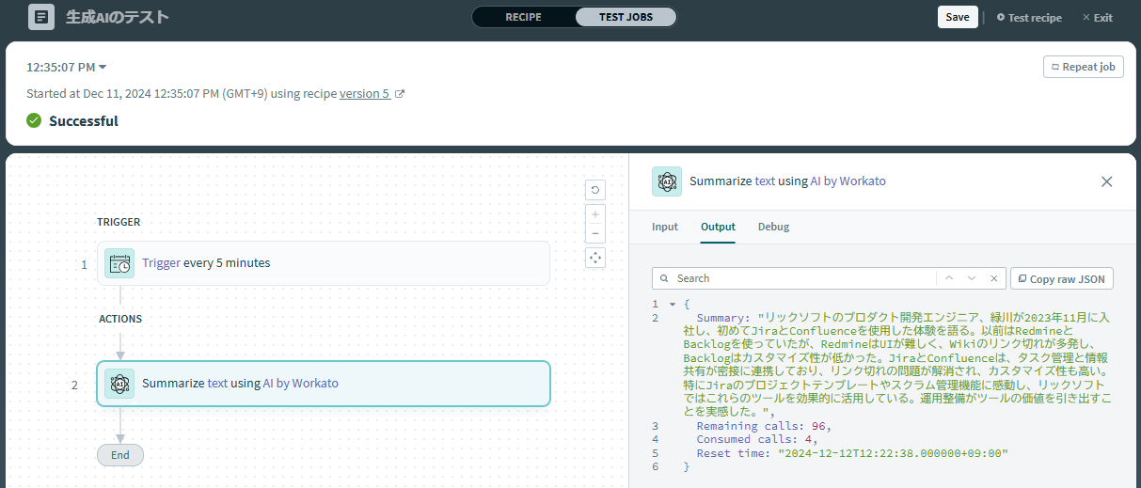The height and width of the screenshot is (488, 1141).
Task: Collapse the JSON object at line 1
Action: 672,304
